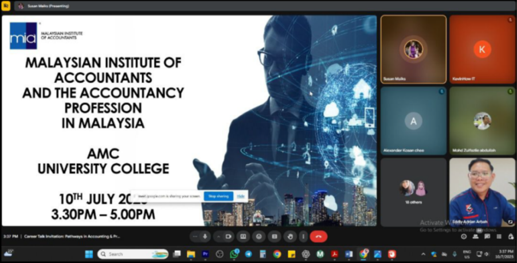The width and height of the screenshot is (517, 263).
Task: Open Windows Security tray icon
Action: click(434, 254)
